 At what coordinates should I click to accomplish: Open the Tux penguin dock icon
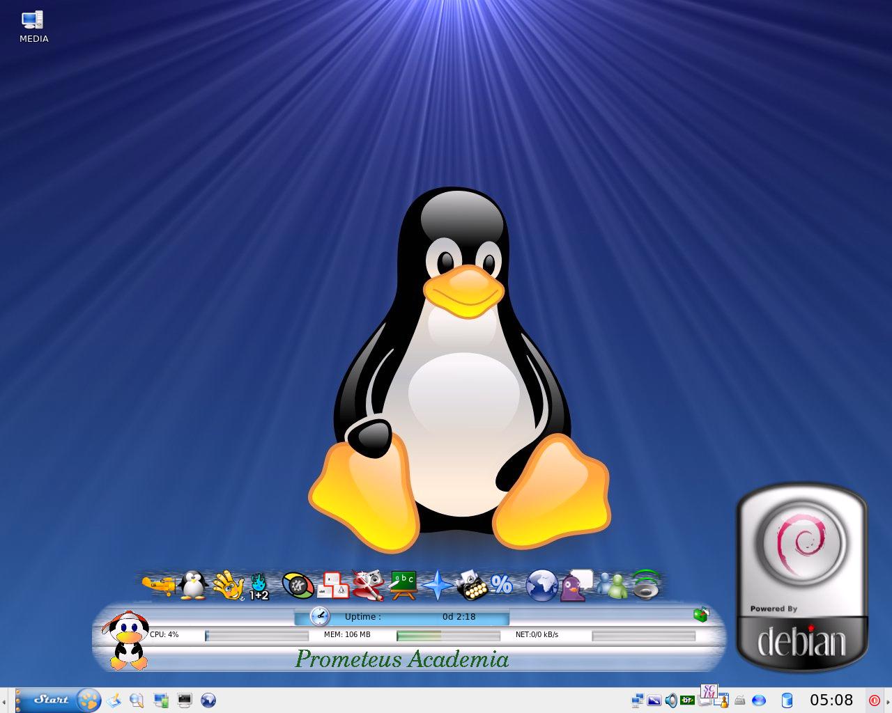(192, 586)
